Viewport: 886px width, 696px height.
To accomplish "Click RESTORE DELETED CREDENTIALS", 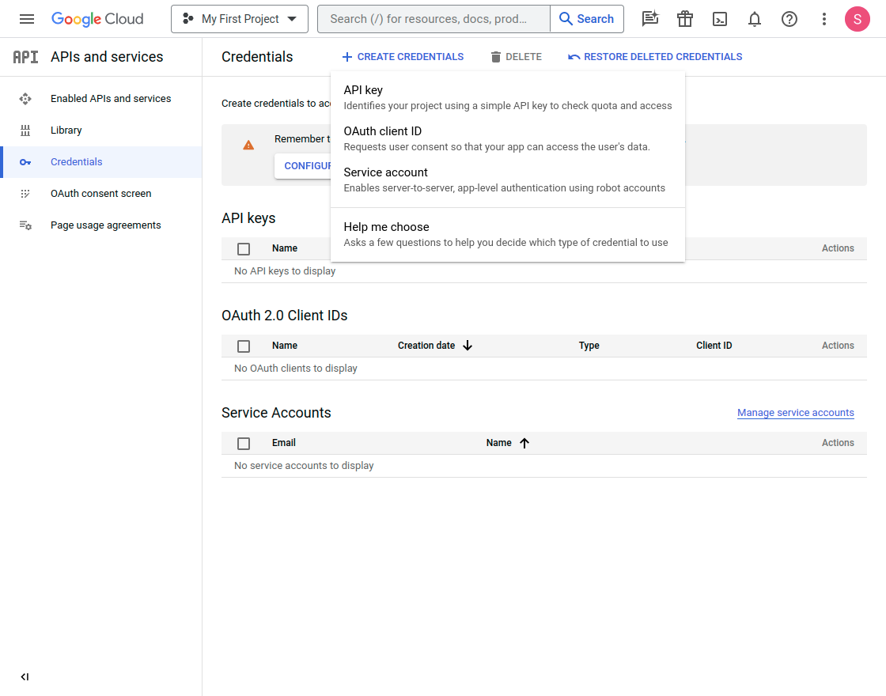I will (656, 57).
